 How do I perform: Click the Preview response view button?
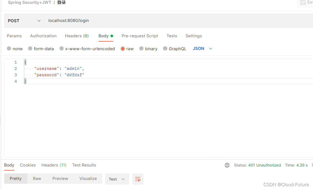point(60,179)
